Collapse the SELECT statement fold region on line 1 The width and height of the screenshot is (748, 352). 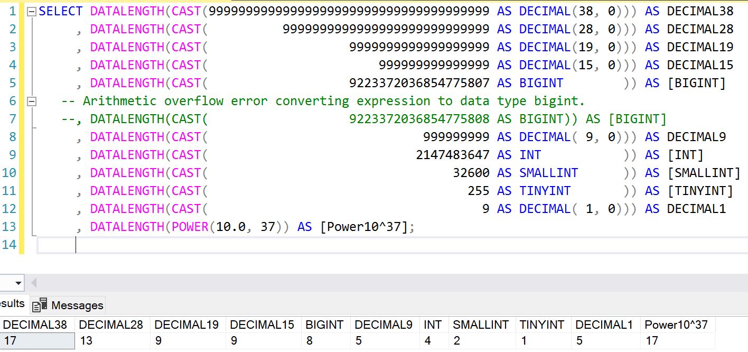tap(31, 11)
